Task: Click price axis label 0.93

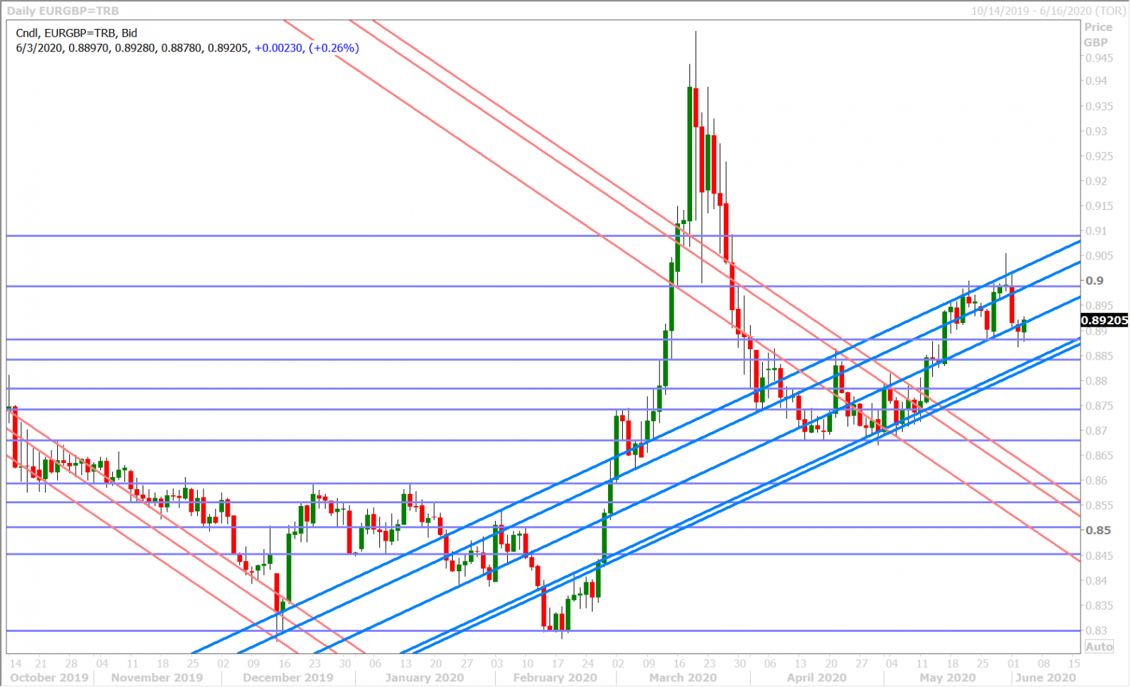Action: click(1096, 131)
